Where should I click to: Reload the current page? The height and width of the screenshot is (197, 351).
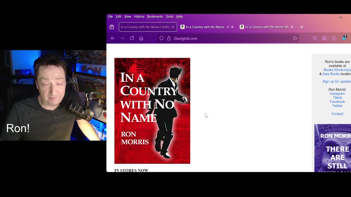(132, 38)
